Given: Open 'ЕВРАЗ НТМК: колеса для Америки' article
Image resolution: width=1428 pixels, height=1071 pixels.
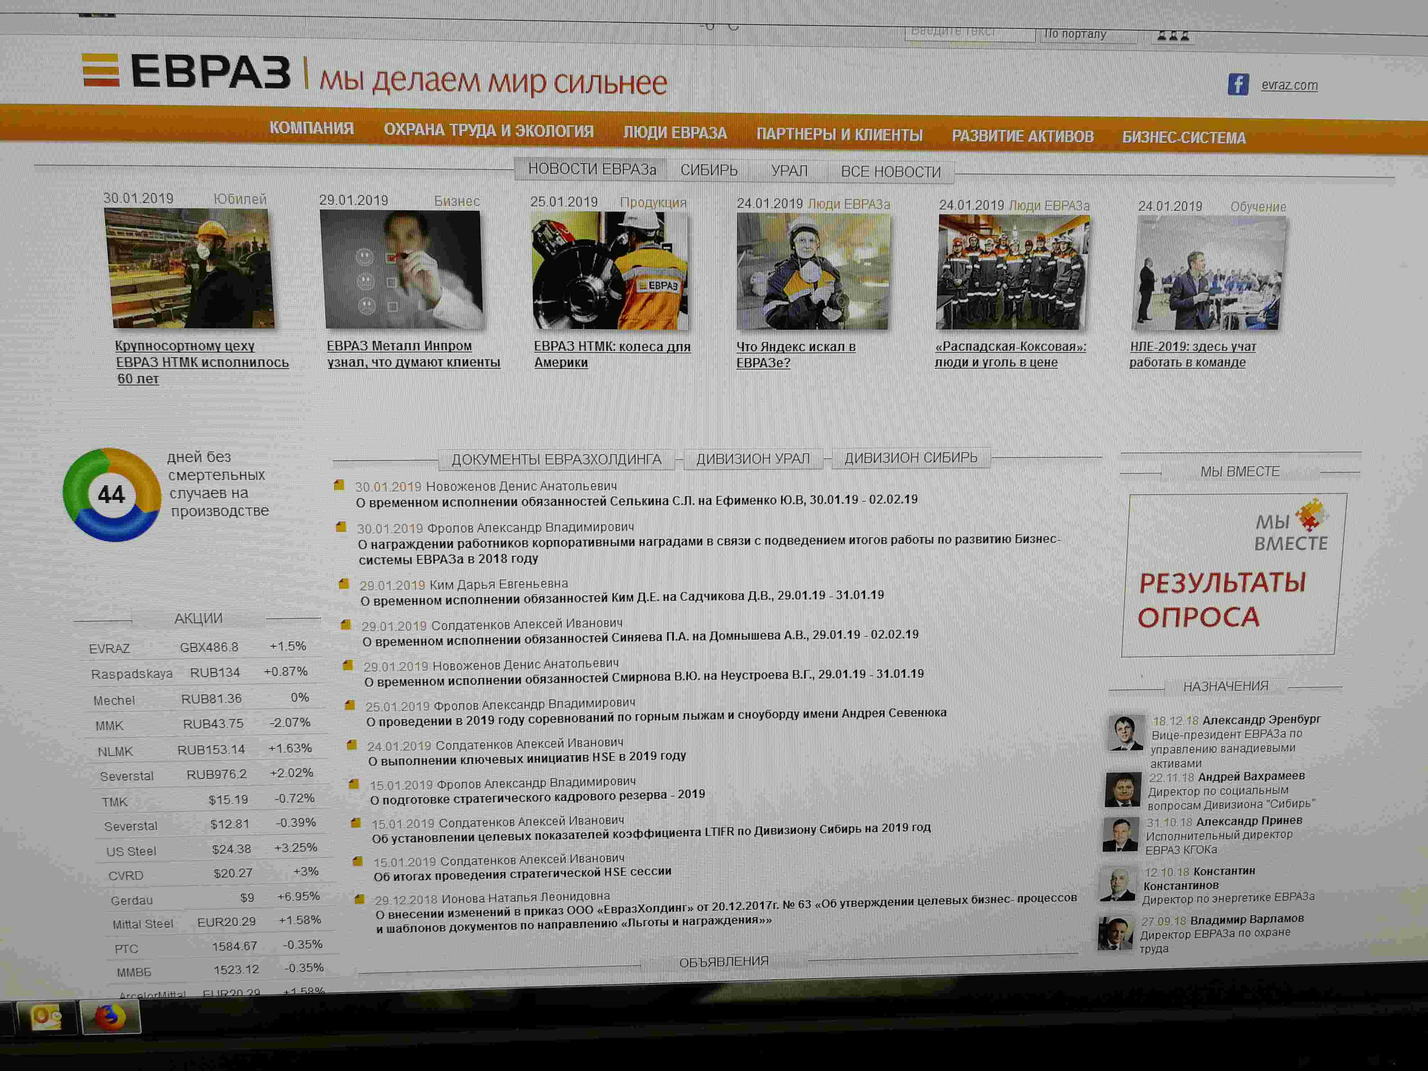Looking at the screenshot, I should coord(612,354).
